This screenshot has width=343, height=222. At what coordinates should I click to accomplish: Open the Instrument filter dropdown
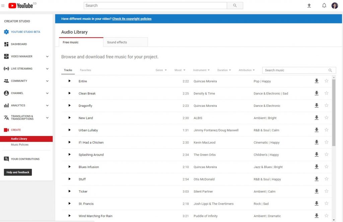pos(201,70)
